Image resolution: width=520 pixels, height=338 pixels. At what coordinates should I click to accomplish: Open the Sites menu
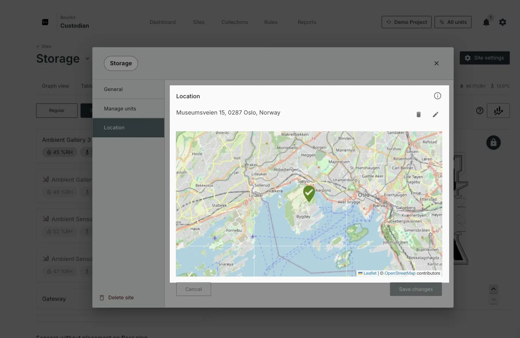tap(199, 22)
